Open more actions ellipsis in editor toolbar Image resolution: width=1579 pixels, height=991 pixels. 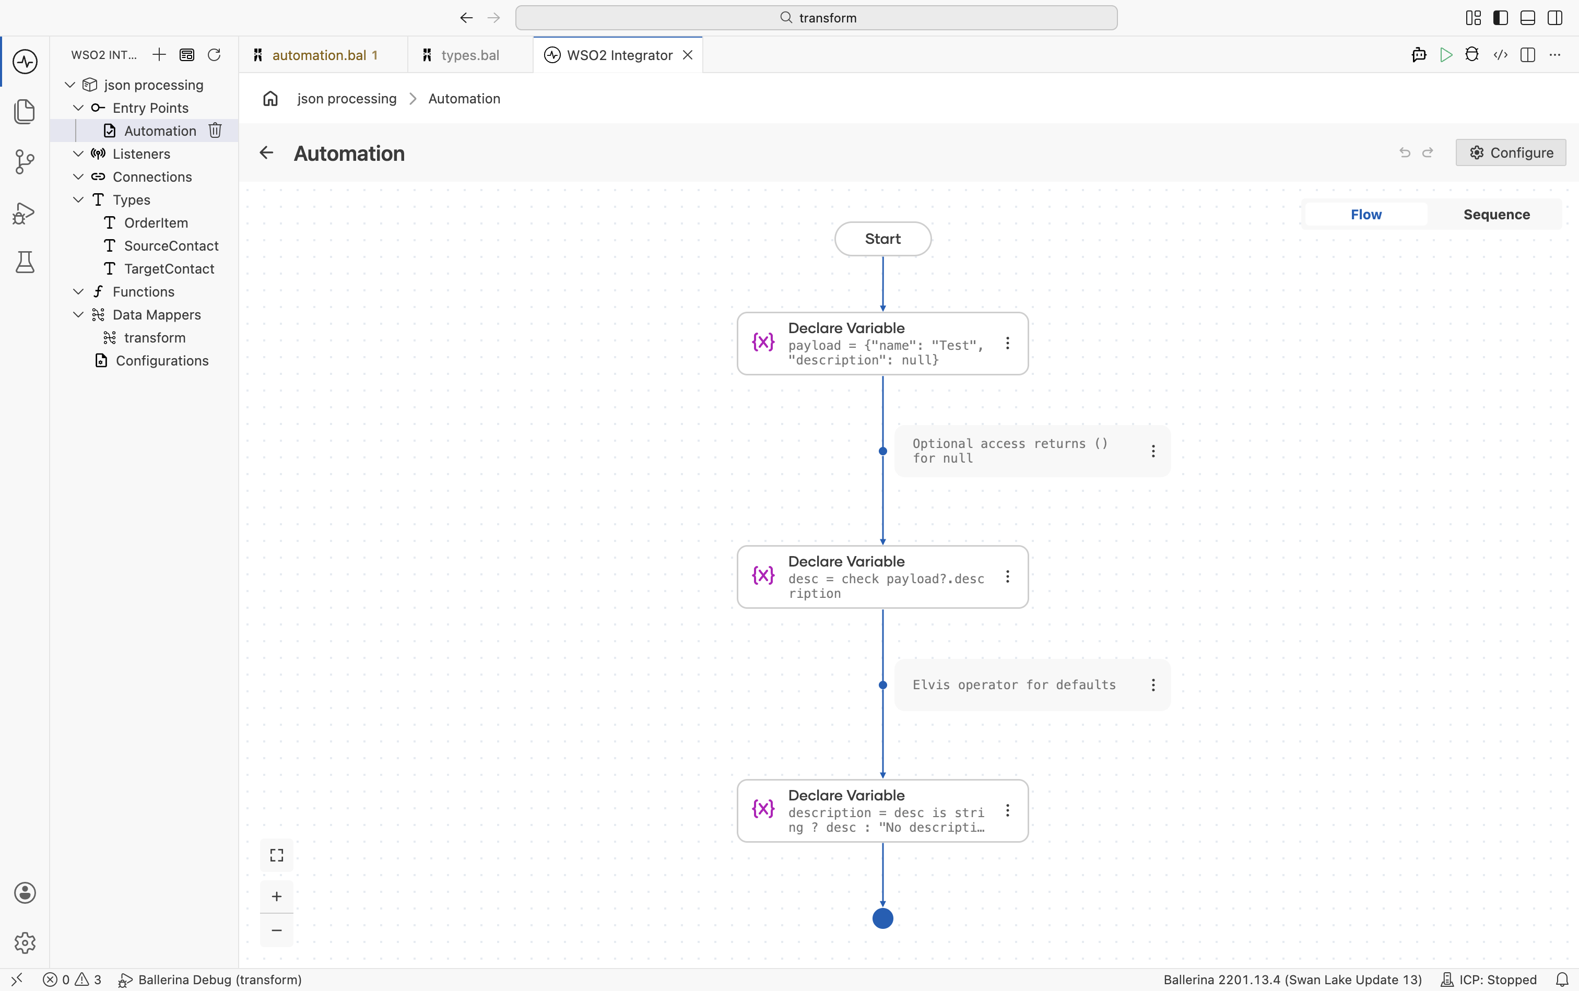1555,54
